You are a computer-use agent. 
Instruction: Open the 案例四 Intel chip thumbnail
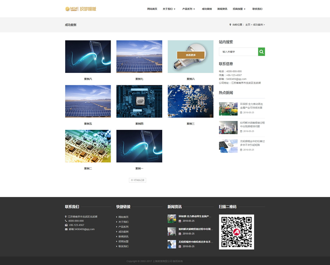click(x=139, y=101)
